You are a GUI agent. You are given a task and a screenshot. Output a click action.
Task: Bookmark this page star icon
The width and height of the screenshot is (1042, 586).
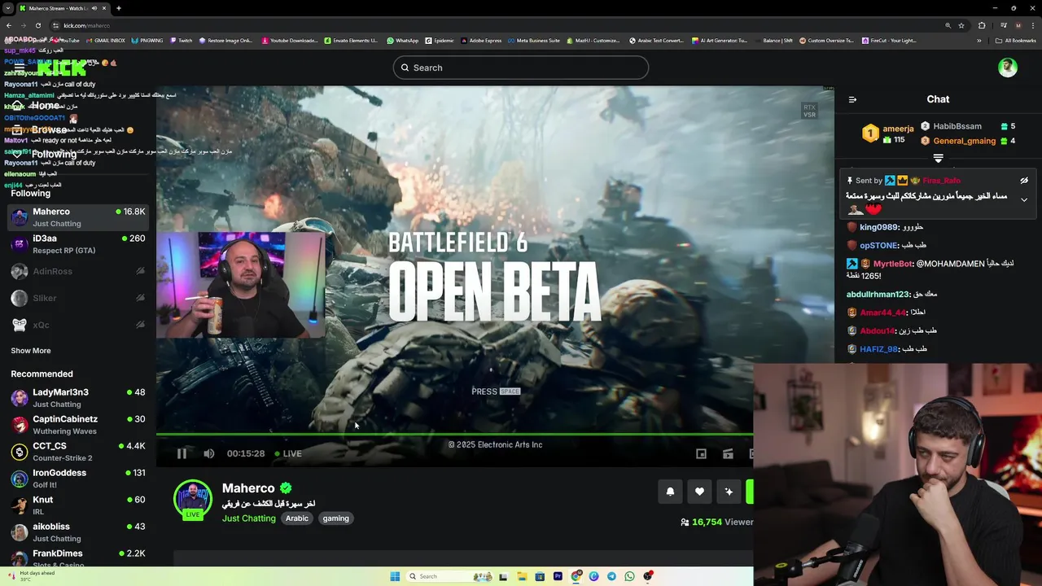[961, 25]
